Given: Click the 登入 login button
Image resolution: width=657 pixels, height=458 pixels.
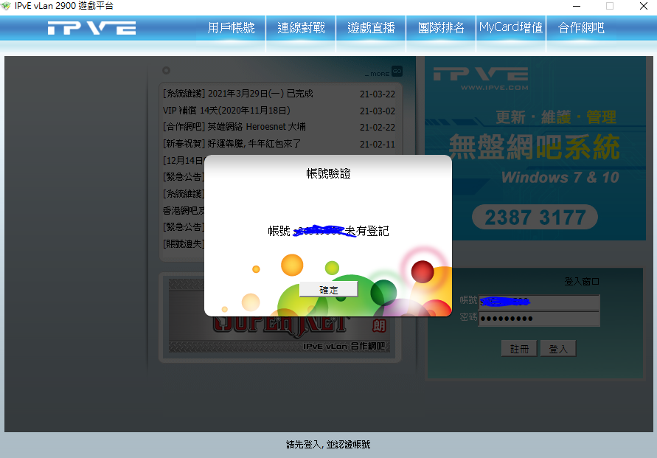Looking at the screenshot, I should point(558,349).
